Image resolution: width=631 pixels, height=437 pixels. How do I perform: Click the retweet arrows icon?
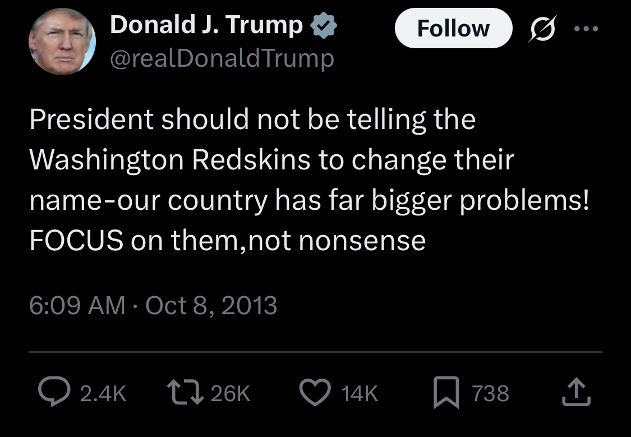click(x=185, y=393)
